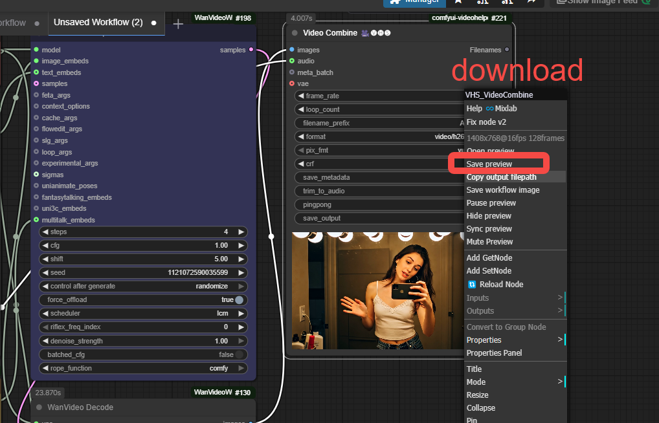This screenshot has width=659, height=423.
Task: Select Copy output filepath
Action: pos(515,177)
